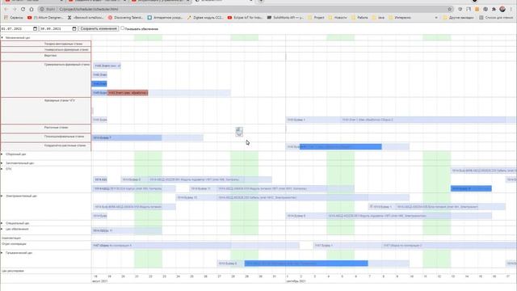
Task: Select the blue task bar in Гальванический цех row
Action: point(306,264)
